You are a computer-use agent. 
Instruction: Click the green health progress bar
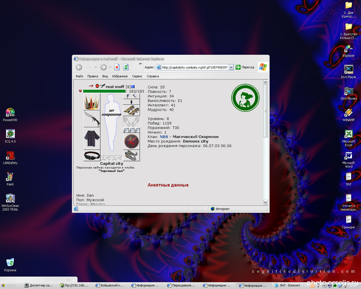pyautogui.click(x=104, y=92)
